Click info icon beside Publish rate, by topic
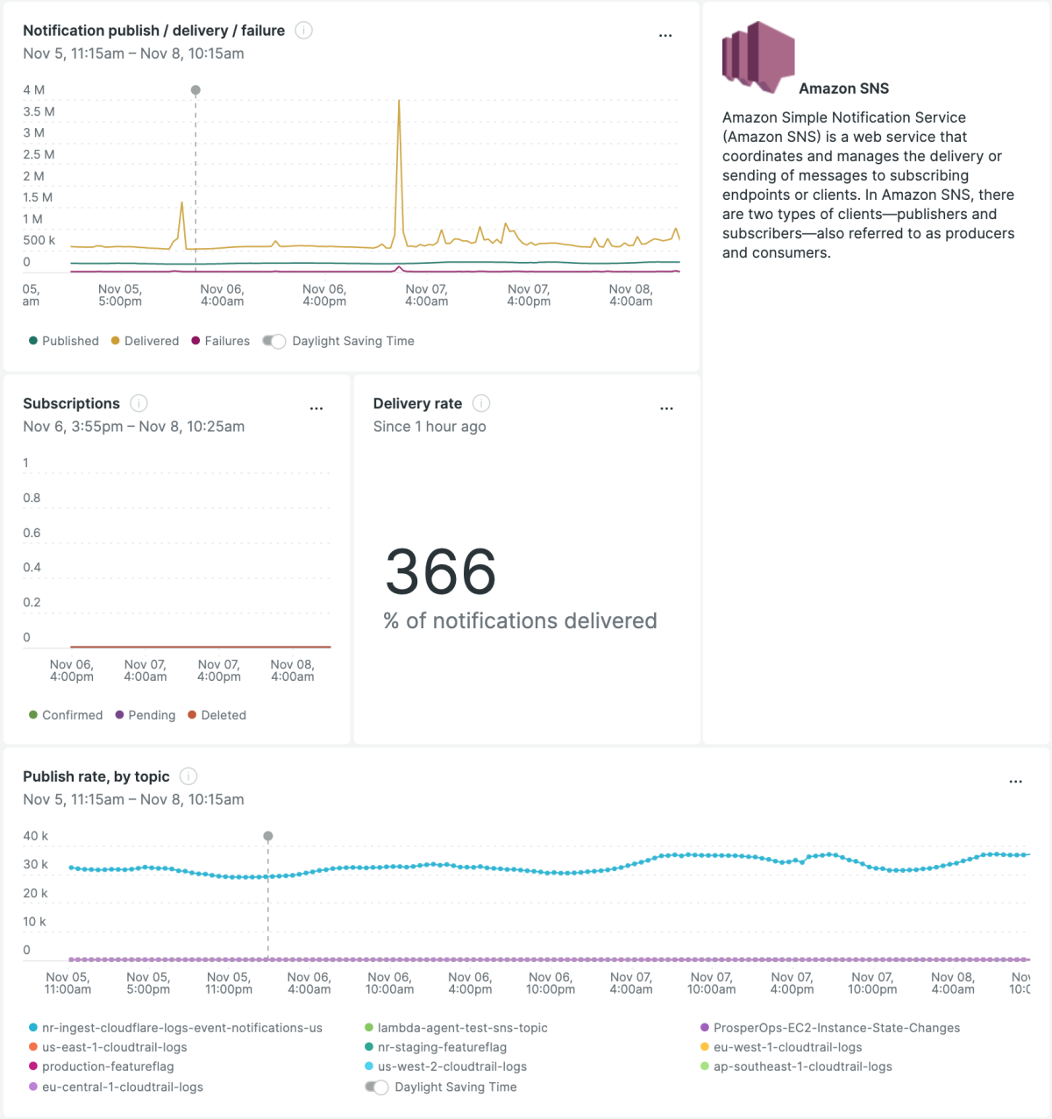 point(188,776)
